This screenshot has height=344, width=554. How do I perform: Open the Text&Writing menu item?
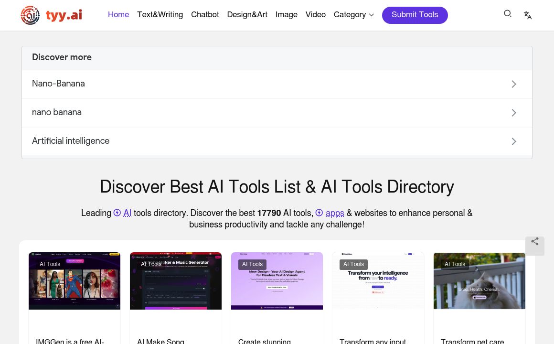point(160,15)
